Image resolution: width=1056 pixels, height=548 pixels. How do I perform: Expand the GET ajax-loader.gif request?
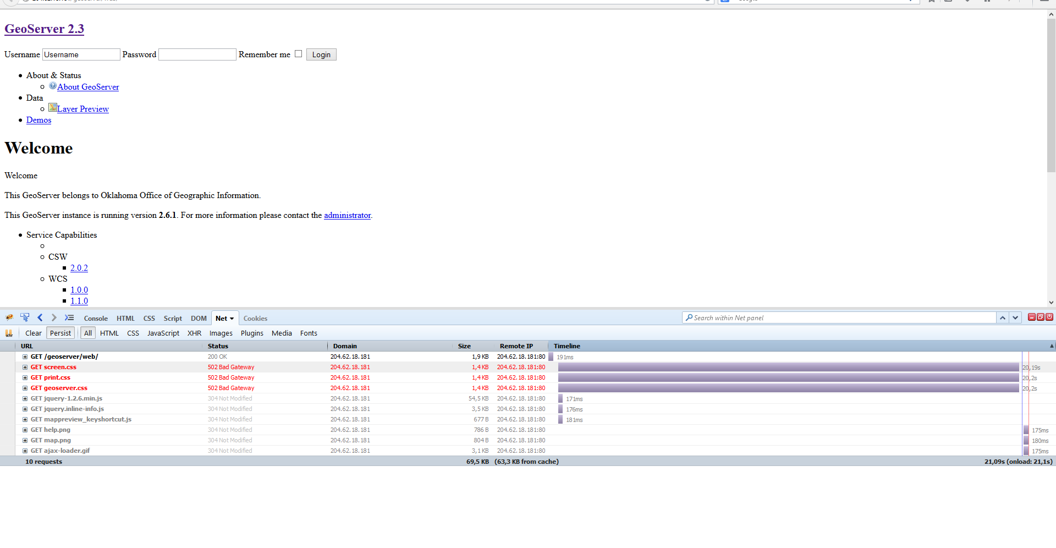click(x=25, y=451)
